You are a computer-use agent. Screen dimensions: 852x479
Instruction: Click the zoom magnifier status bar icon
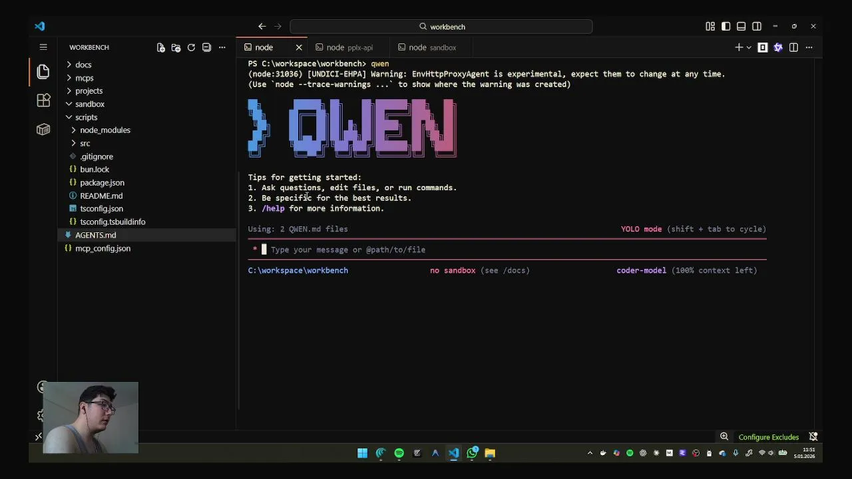point(724,436)
